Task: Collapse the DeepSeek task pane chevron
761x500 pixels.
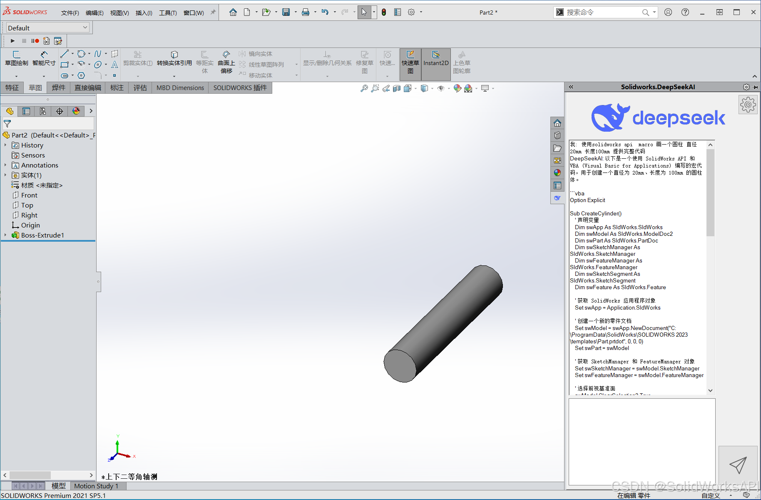Action: tap(571, 87)
